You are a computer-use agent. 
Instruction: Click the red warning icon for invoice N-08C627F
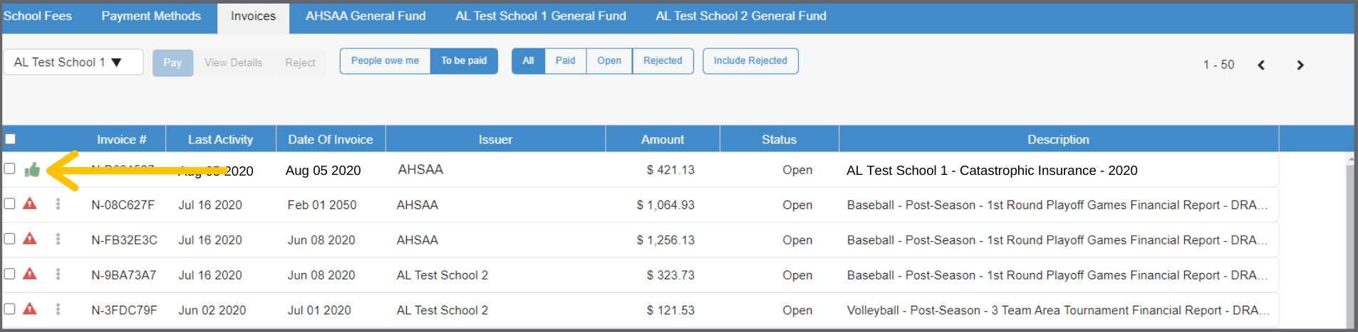click(30, 204)
